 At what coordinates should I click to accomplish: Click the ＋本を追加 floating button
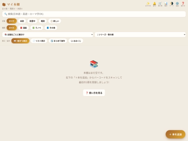click(175, 134)
